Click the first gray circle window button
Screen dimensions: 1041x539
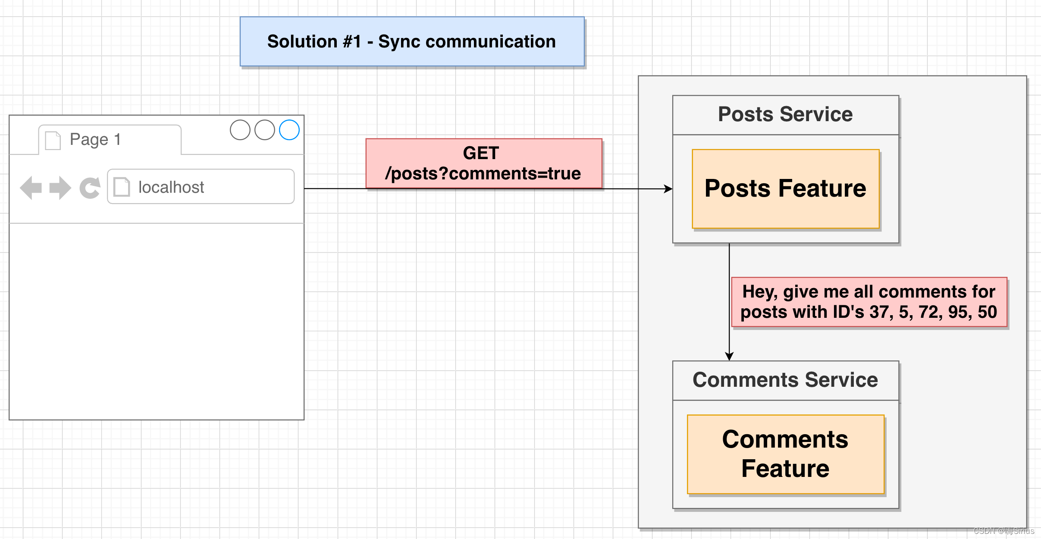[x=240, y=130]
